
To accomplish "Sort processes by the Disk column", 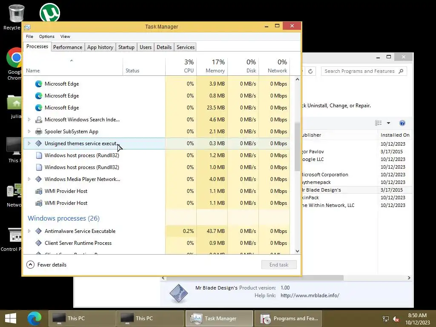I will (243, 67).
